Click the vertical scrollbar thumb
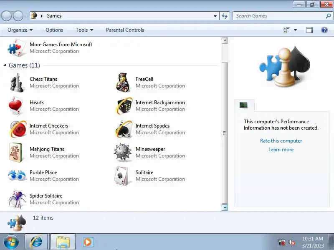The height and width of the screenshot is (250, 334). 225,133
